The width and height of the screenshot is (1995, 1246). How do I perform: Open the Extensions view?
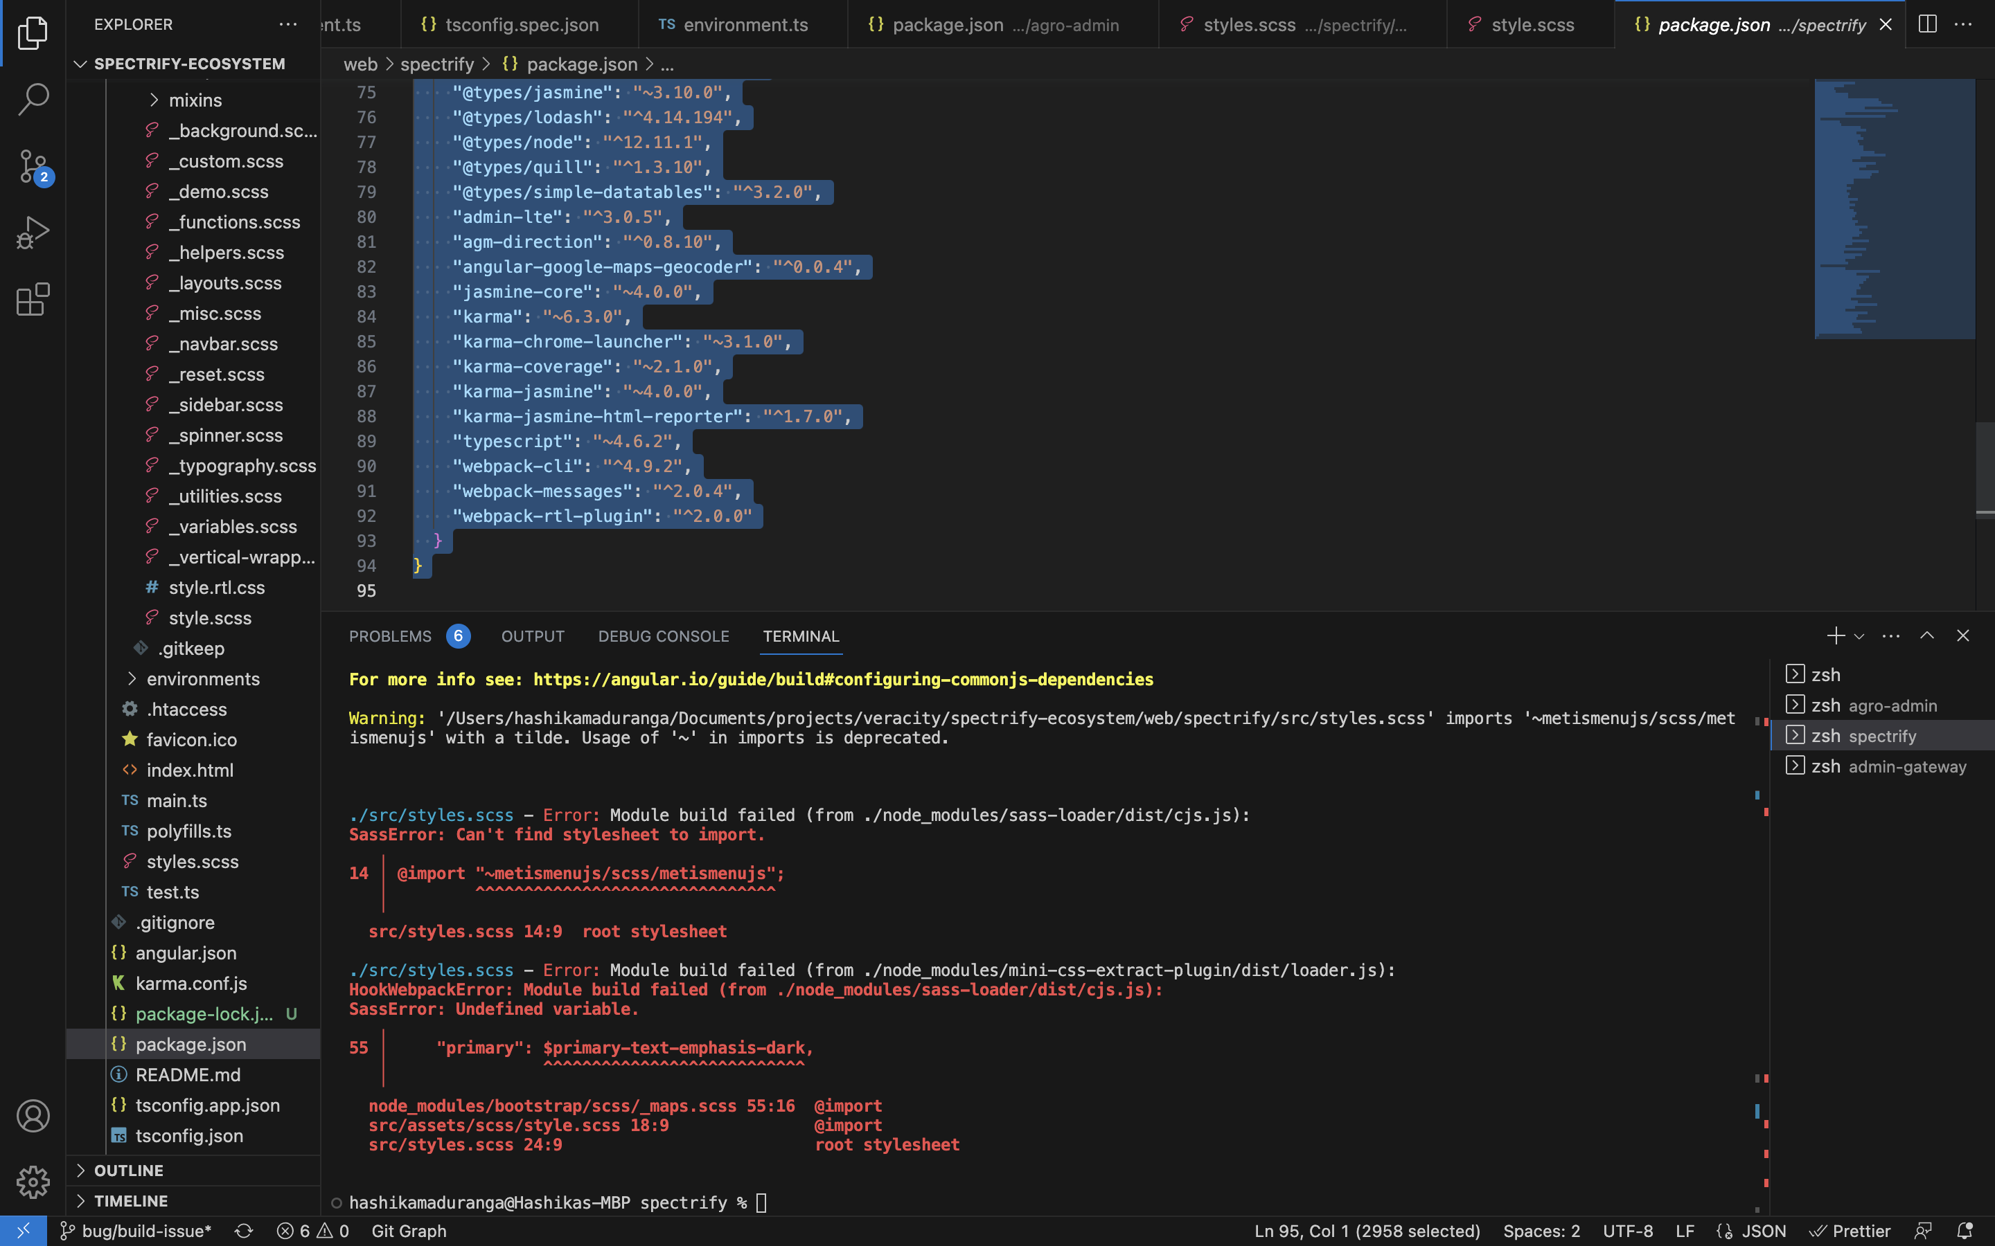click(33, 299)
